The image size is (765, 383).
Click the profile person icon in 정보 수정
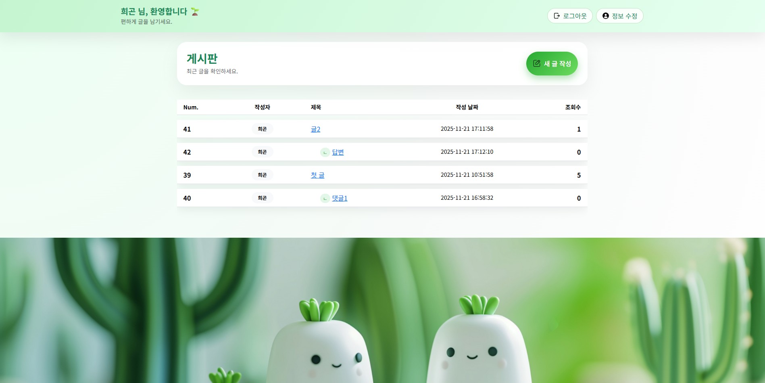point(605,16)
